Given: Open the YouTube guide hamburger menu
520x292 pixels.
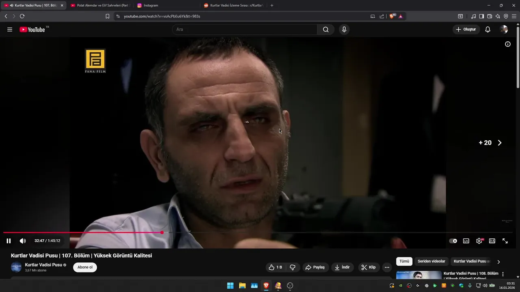Looking at the screenshot, I should tap(10, 30).
